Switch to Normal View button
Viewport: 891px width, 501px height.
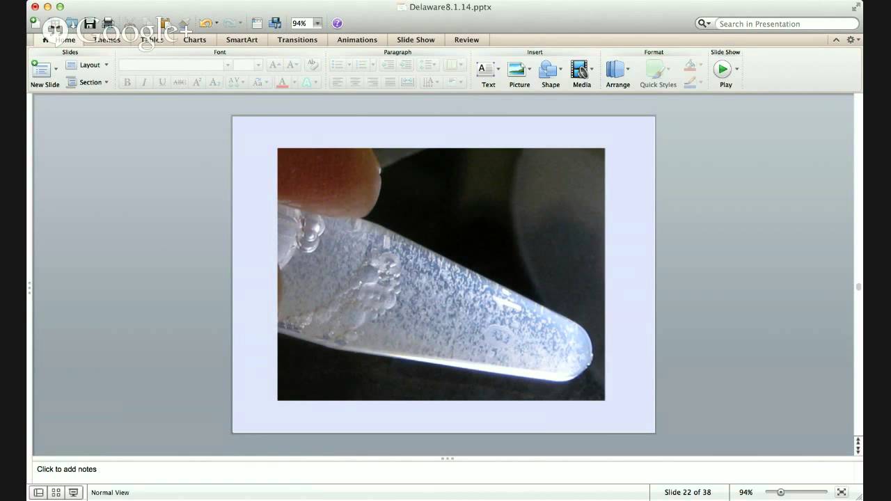39,492
